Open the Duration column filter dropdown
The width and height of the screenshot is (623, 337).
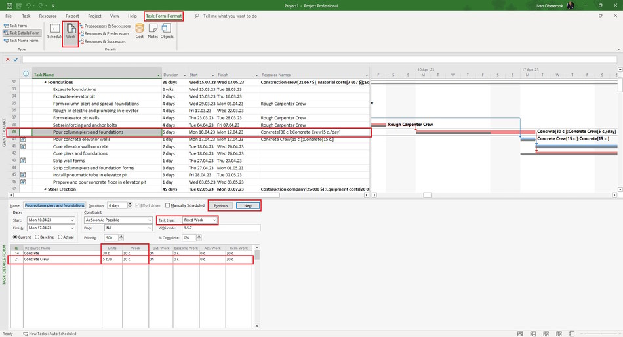[185, 75]
